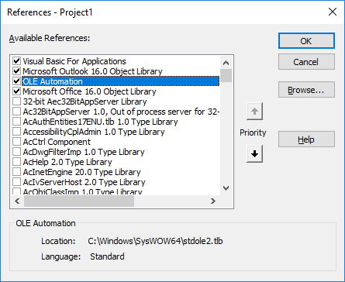Select AcIvServerHost 2.0 Type Library text
This screenshot has height=282, width=345.
(84, 182)
